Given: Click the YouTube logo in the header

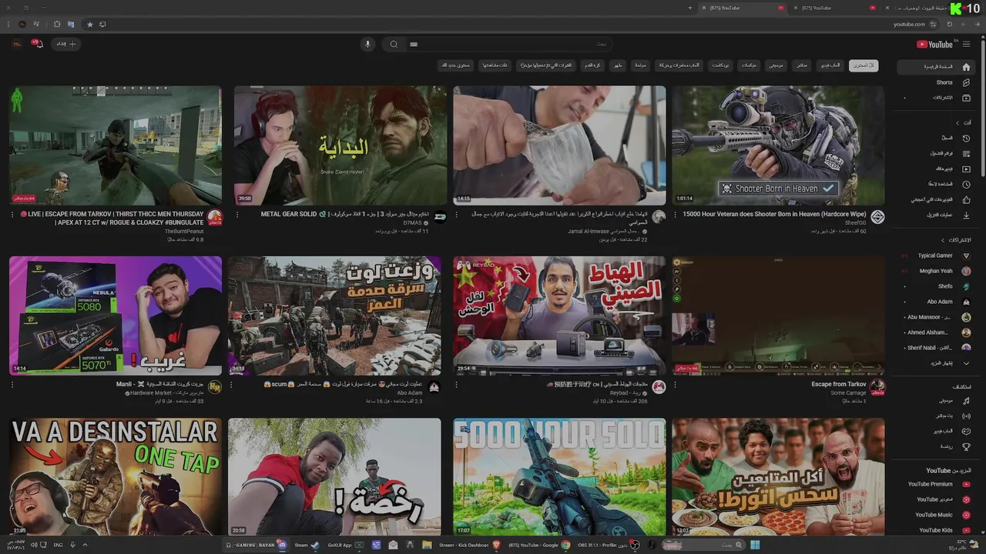Looking at the screenshot, I should [934, 44].
